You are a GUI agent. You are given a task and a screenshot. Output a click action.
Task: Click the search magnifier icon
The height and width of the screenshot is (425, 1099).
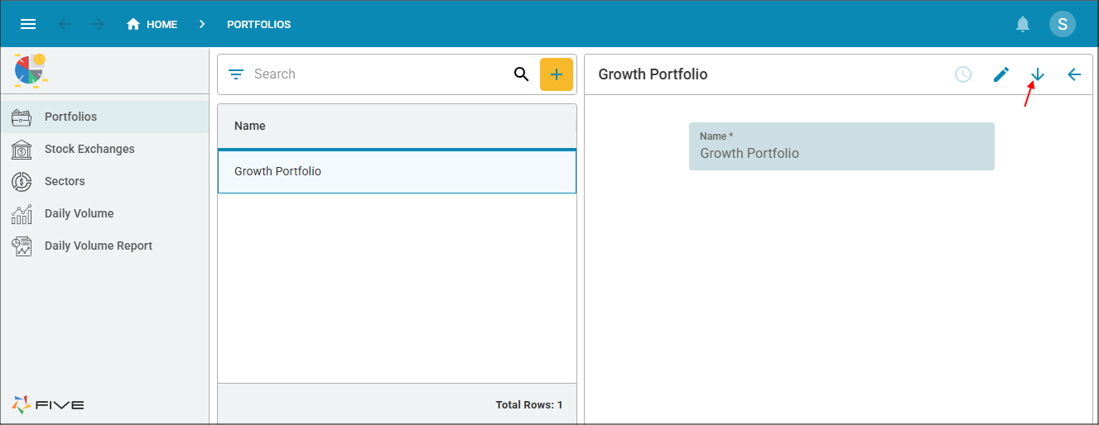click(521, 74)
